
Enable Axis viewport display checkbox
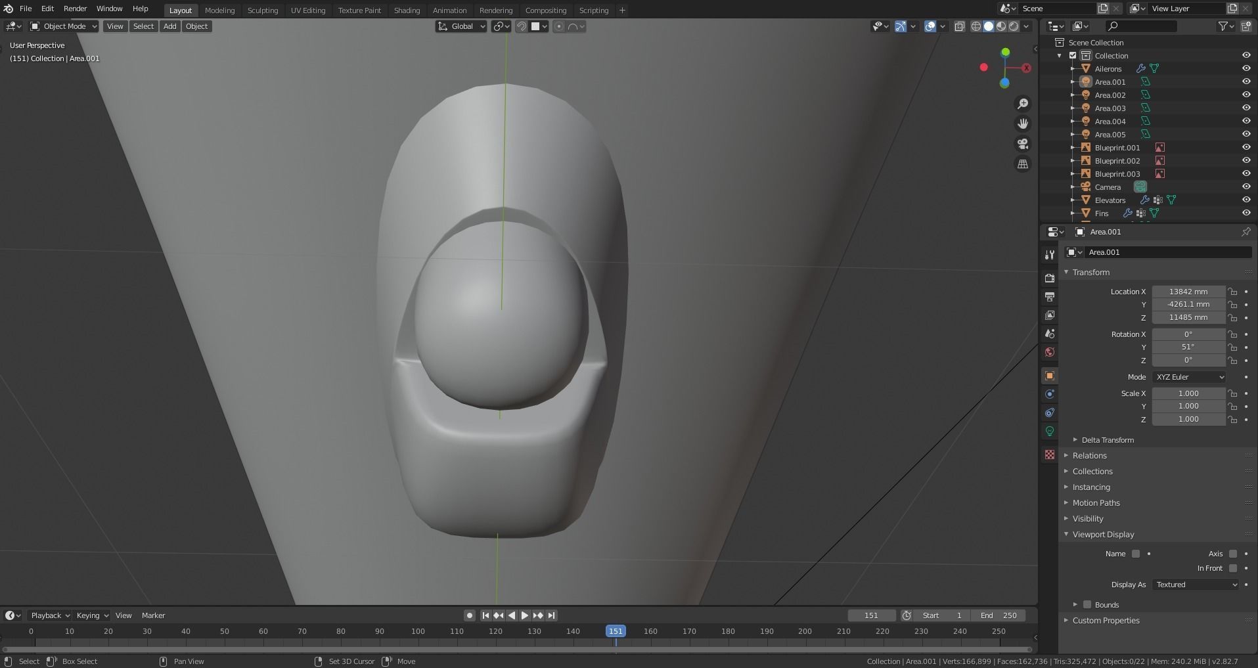[1233, 554]
